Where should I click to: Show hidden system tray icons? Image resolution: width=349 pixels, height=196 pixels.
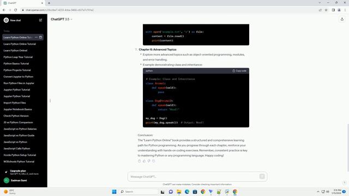point(318,192)
